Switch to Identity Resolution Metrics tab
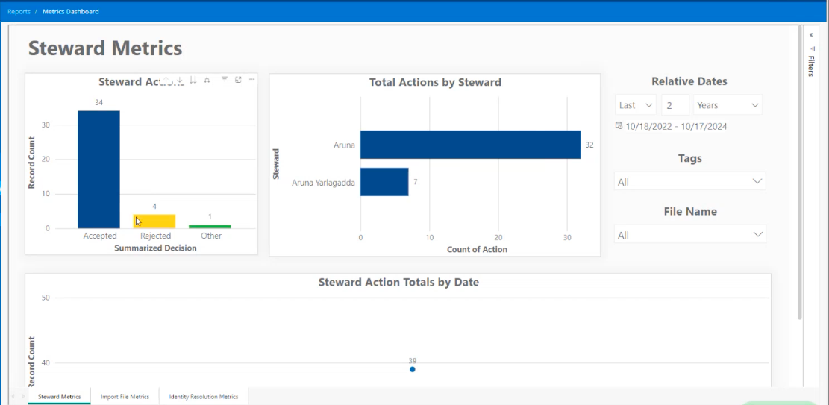829x405 pixels. point(204,397)
